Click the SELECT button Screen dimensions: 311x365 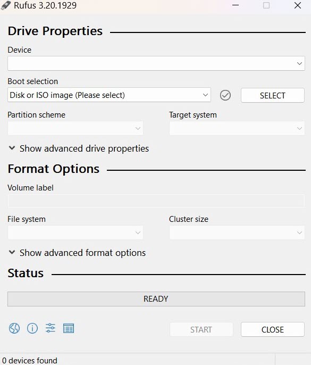pyautogui.click(x=273, y=95)
